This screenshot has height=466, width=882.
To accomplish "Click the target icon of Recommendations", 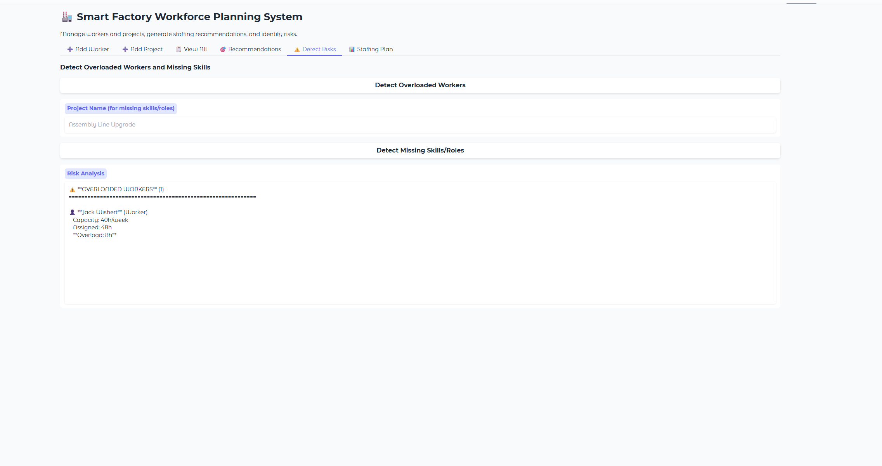I will [x=223, y=49].
